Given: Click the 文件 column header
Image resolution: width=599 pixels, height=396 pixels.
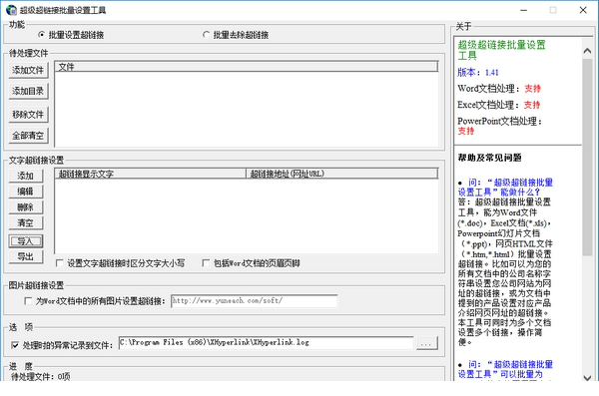Looking at the screenshot, I should coord(246,67).
